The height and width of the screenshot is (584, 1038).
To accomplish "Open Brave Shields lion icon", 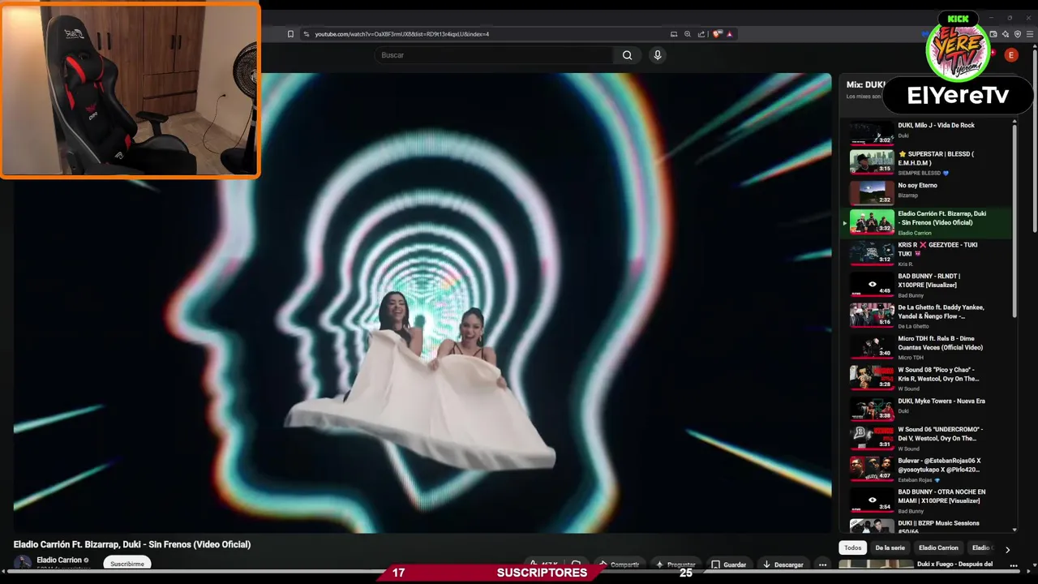I will (717, 34).
